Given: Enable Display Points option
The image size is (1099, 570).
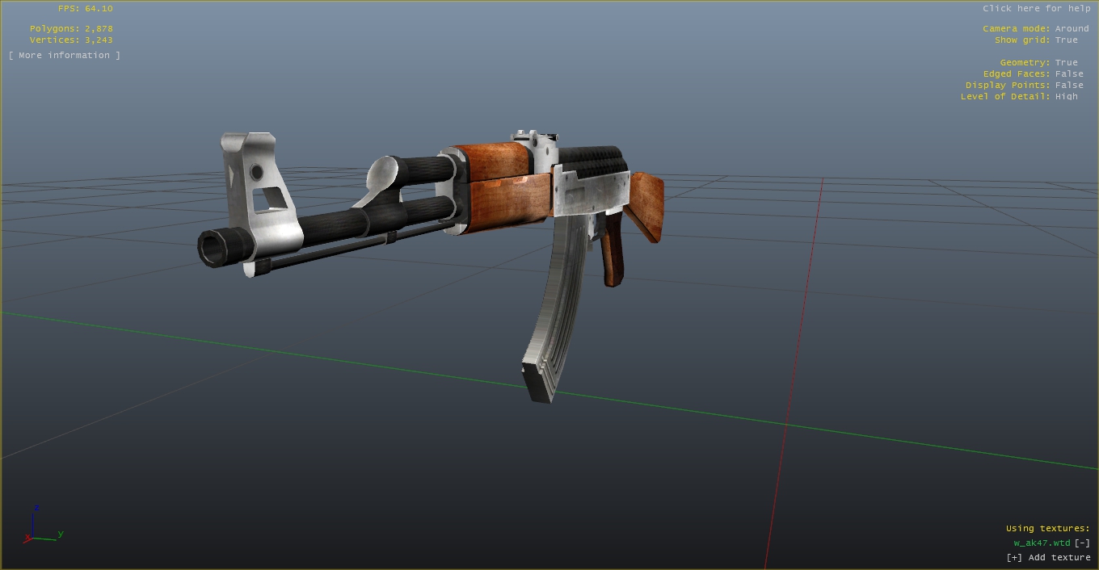Looking at the screenshot, I should coord(1068,86).
